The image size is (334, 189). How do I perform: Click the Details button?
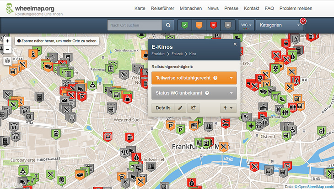[163, 108]
